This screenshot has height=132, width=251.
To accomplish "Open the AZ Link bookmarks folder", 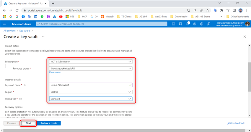I will point(141,17).
